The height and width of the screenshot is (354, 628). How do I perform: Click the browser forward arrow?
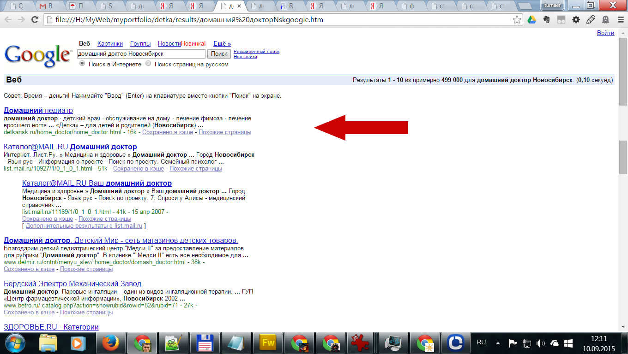pyautogui.click(x=21, y=20)
